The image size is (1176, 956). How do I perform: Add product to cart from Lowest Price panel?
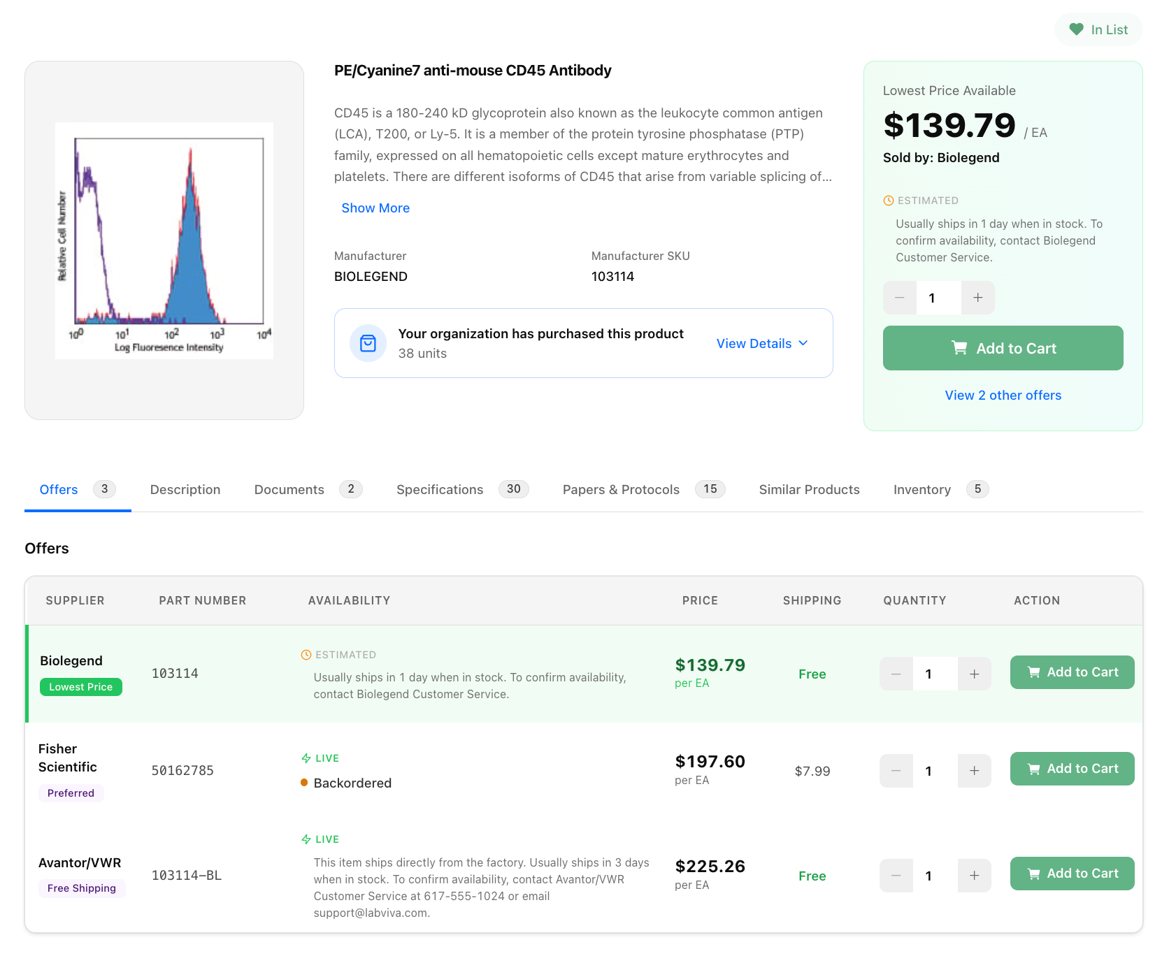pos(1003,348)
